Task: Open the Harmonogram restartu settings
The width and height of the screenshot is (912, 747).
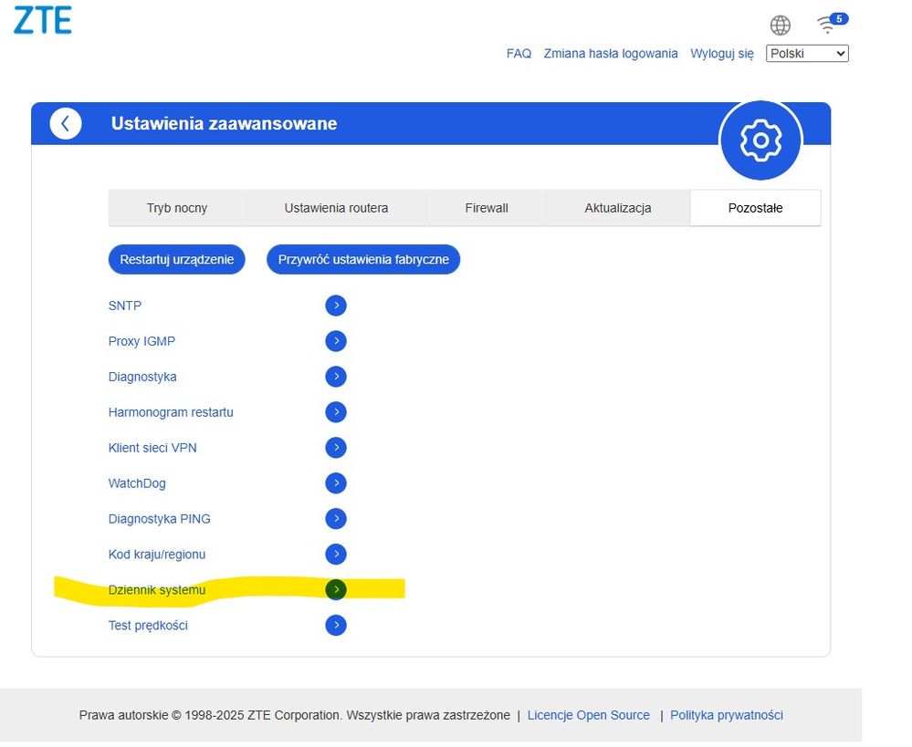Action: pyautogui.click(x=336, y=411)
